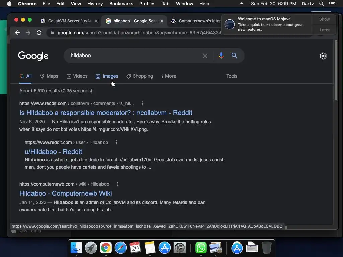Open the File menu
The width and height of the screenshot is (343, 257).
click(x=46, y=4)
